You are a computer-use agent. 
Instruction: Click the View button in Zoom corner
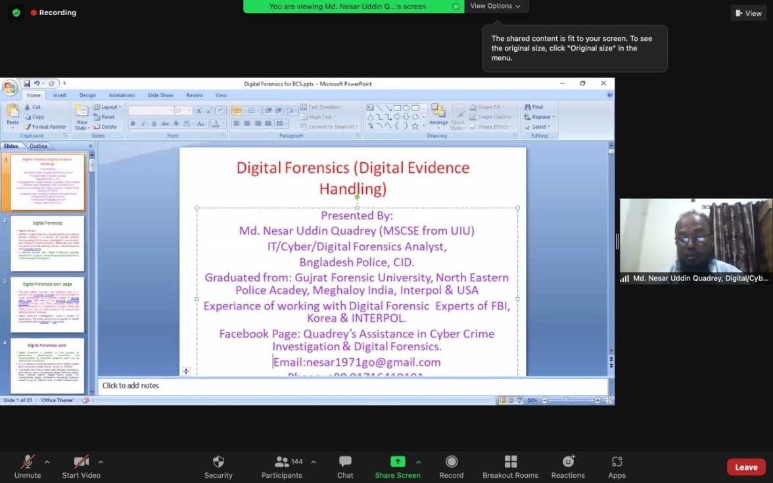[748, 13]
